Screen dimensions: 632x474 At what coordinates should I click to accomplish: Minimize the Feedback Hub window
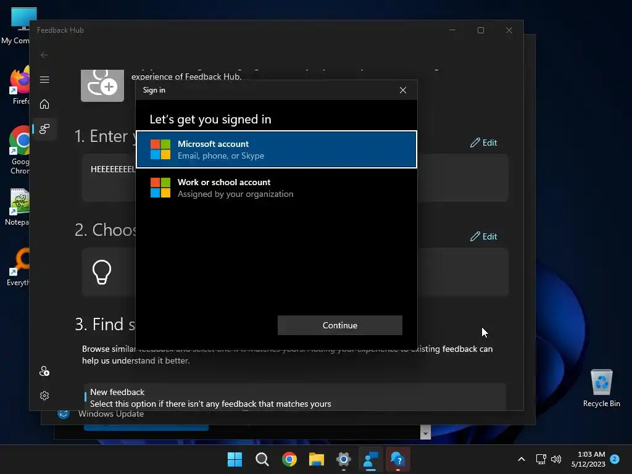(452, 30)
